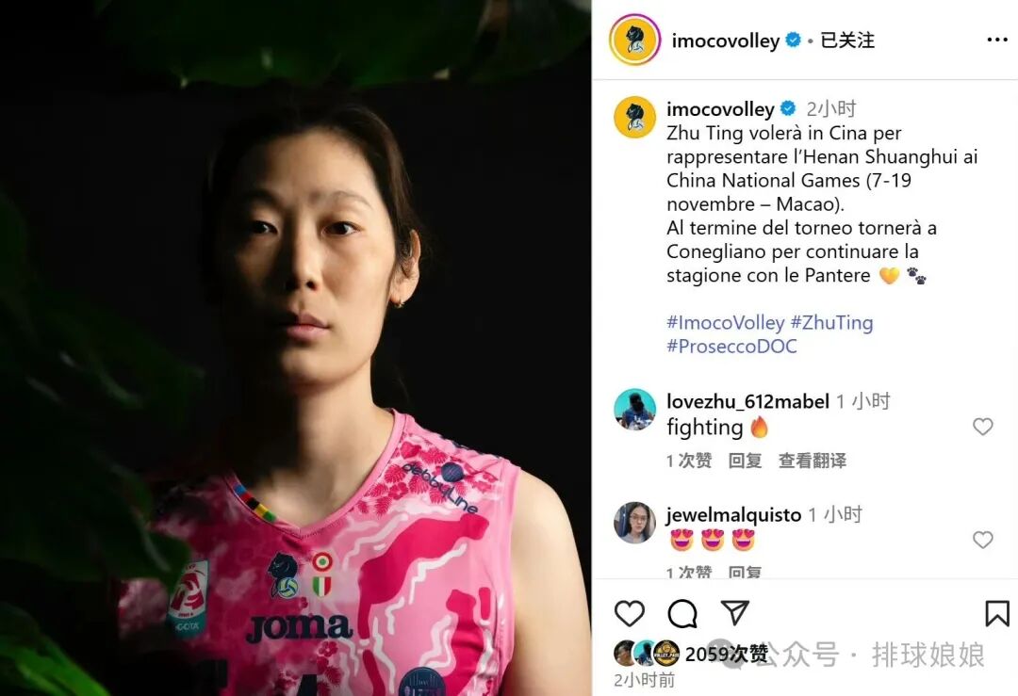The image size is (1018, 696).
Task: Open the #ZhuTing hashtag
Action: [x=831, y=322]
